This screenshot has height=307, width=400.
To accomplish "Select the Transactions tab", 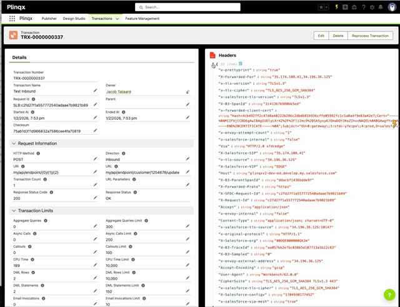I will [x=102, y=19].
